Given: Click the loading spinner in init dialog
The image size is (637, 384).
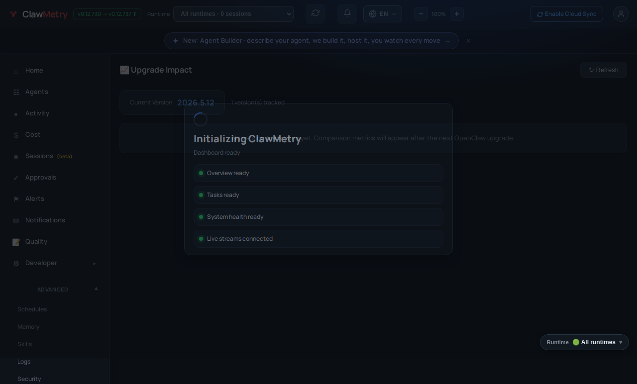Looking at the screenshot, I should click(201, 119).
